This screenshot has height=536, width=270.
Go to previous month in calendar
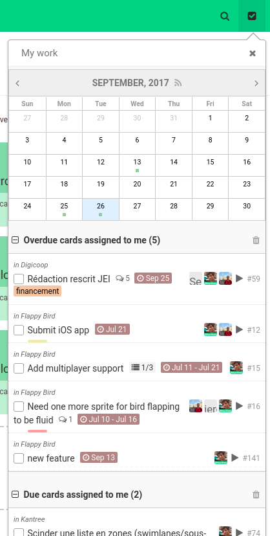pyautogui.click(x=17, y=83)
